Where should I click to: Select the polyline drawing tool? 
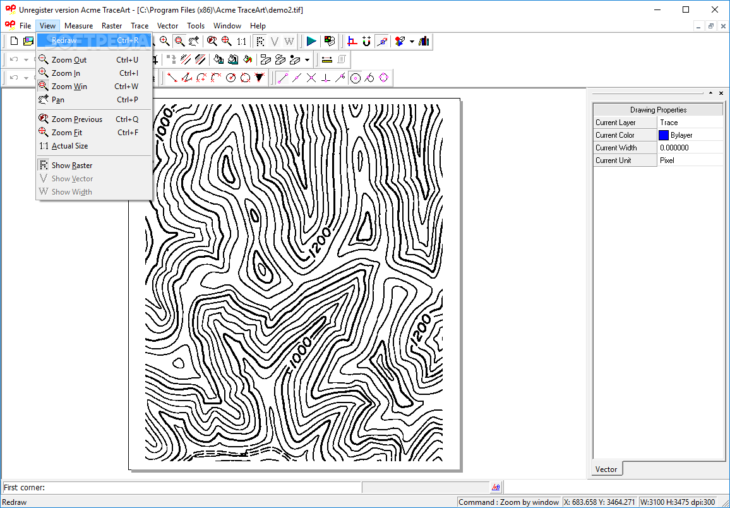tap(187, 78)
